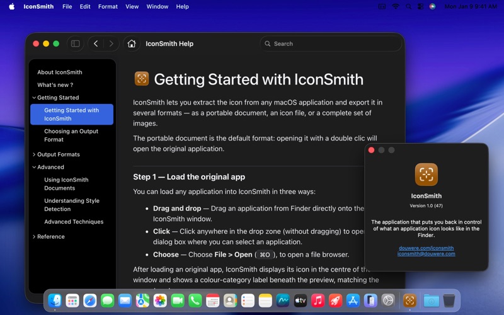Click the large IconSmith icon in About window
Screen dimensions: 504x315
click(x=427, y=175)
